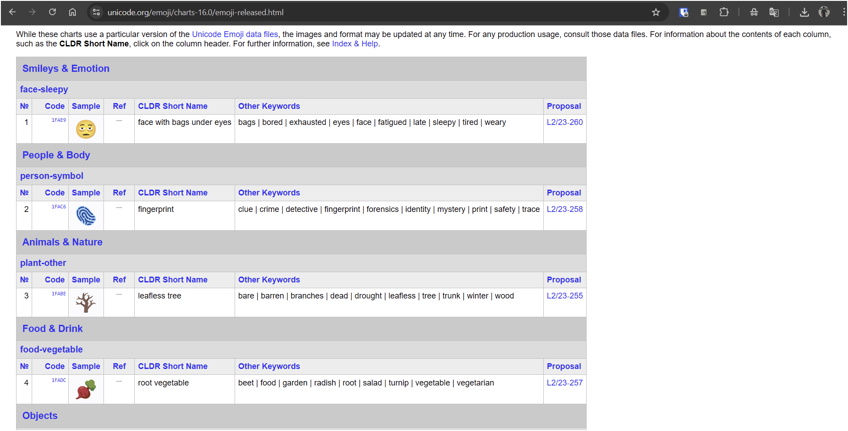Click № header in face-sleepy table
The height and width of the screenshot is (431, 848).
tap(24, 106)
